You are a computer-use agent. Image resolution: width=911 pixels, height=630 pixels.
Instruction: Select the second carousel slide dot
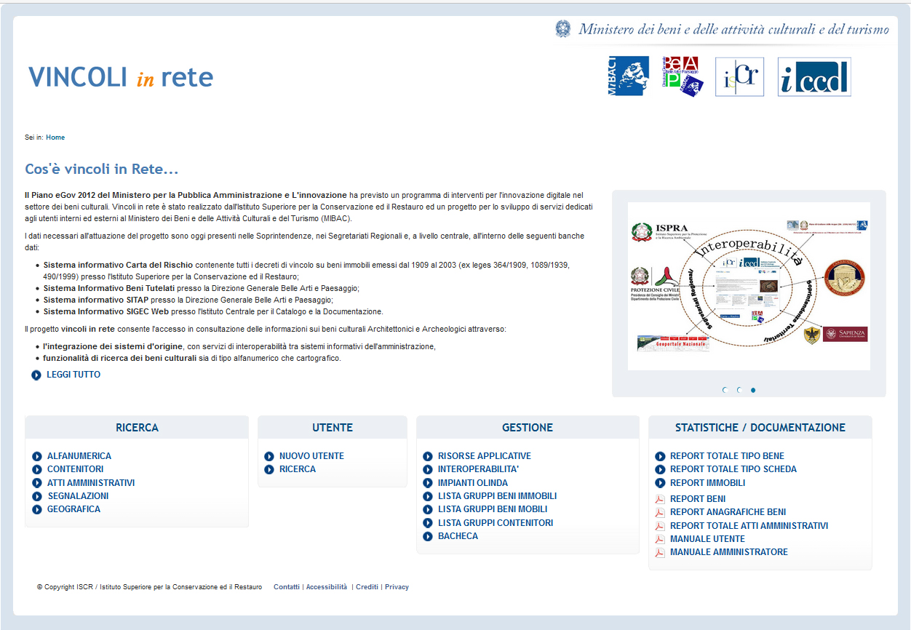pos(739,390)
